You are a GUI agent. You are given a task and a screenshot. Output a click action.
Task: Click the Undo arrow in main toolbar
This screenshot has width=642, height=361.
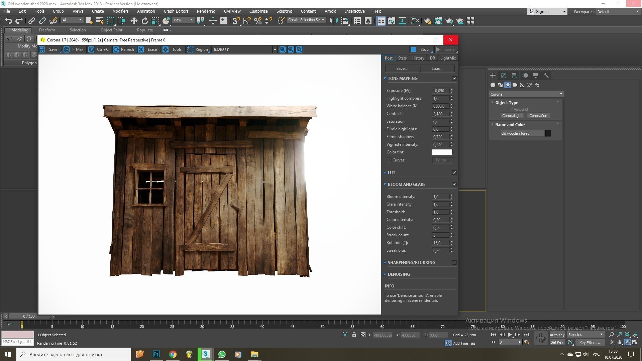pos(8,21)
